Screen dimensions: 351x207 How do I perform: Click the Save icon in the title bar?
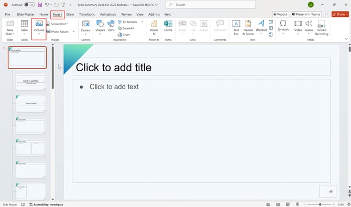click(40, 5)
